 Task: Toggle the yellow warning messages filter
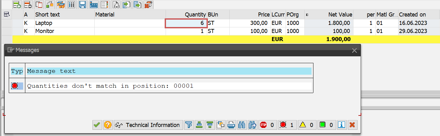click(x=306, y=125)
